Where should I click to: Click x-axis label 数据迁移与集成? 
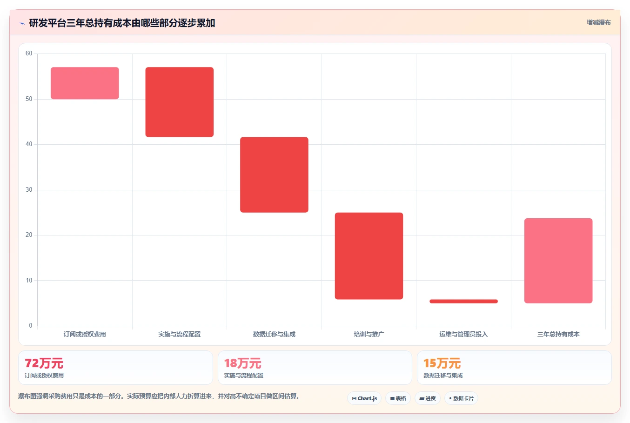(x=274, y=334)
